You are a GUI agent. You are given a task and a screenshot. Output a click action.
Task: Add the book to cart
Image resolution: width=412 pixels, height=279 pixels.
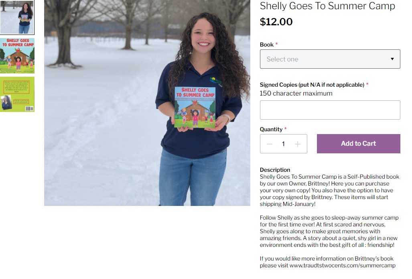[x=358, y=144]
